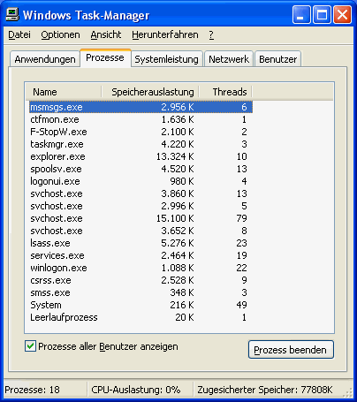
Task: Select the F-StopW.exe process
Action: 141,132
